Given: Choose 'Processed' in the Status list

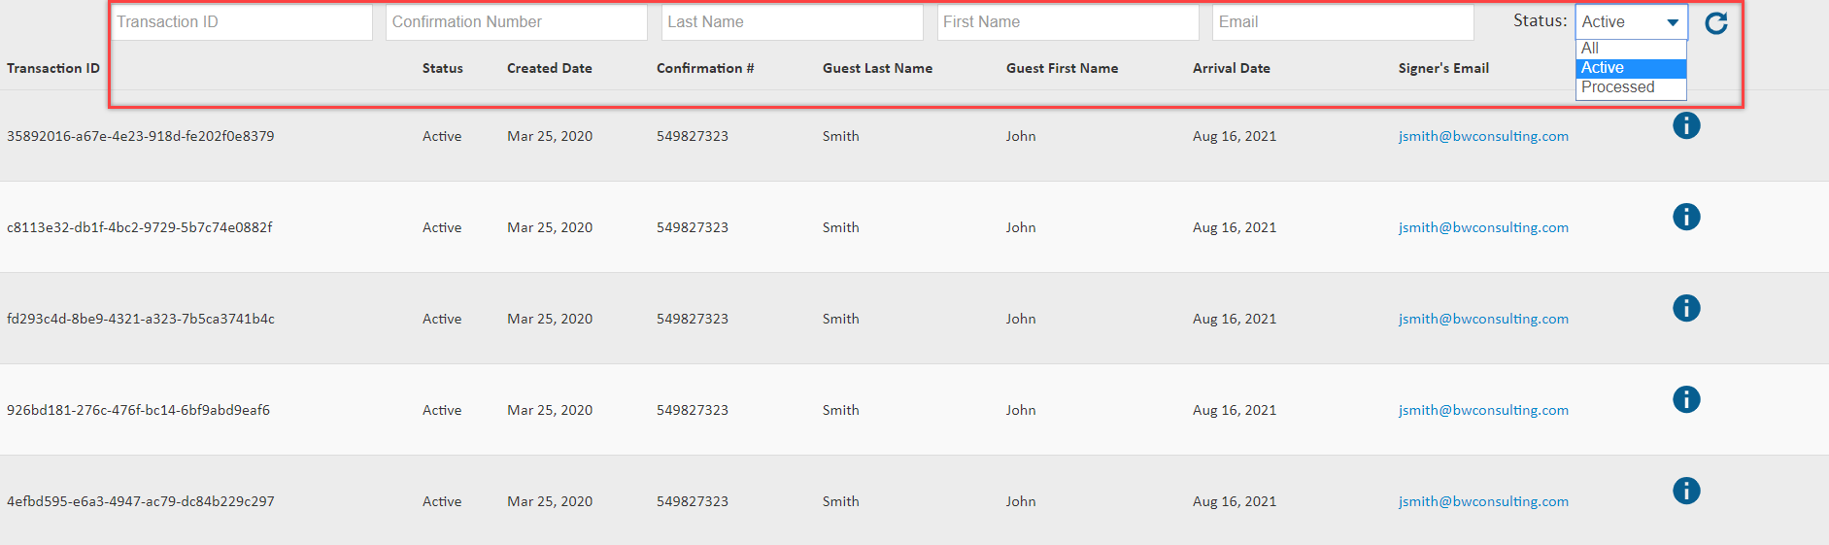Looking at the screenshot, I should [x=1631, y=87].
